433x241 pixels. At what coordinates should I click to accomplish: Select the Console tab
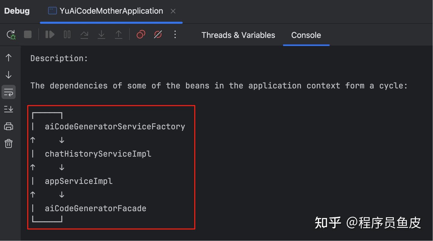click(306, 35)
